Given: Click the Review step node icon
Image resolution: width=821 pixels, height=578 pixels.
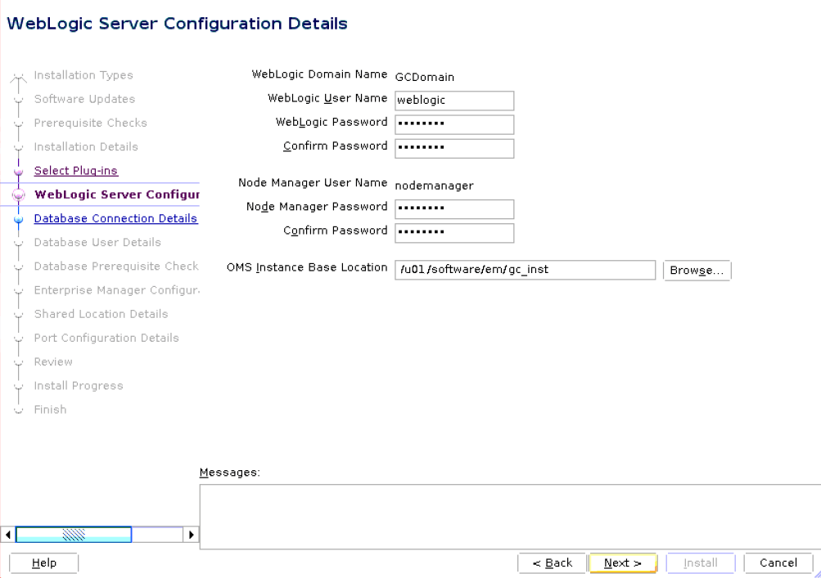Looking at the screenshot, I should (x=18, y=361).
